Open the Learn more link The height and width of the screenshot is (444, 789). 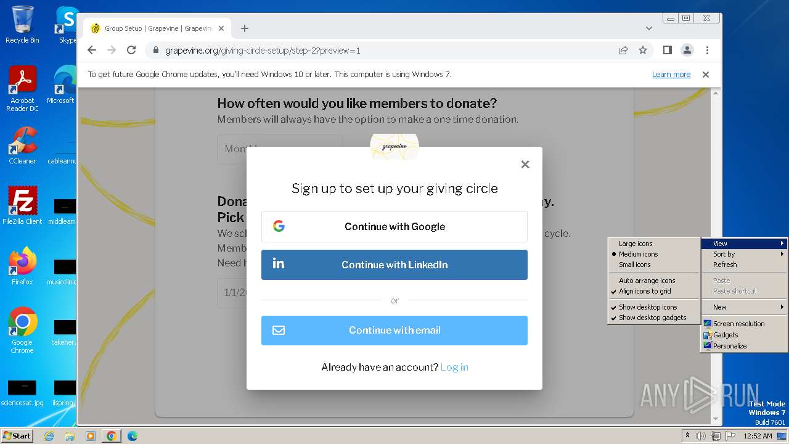point(671,75)
